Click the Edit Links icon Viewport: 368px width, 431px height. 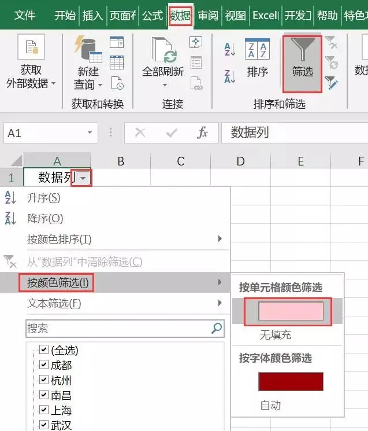pyautogui.click(x=196, y=83)
